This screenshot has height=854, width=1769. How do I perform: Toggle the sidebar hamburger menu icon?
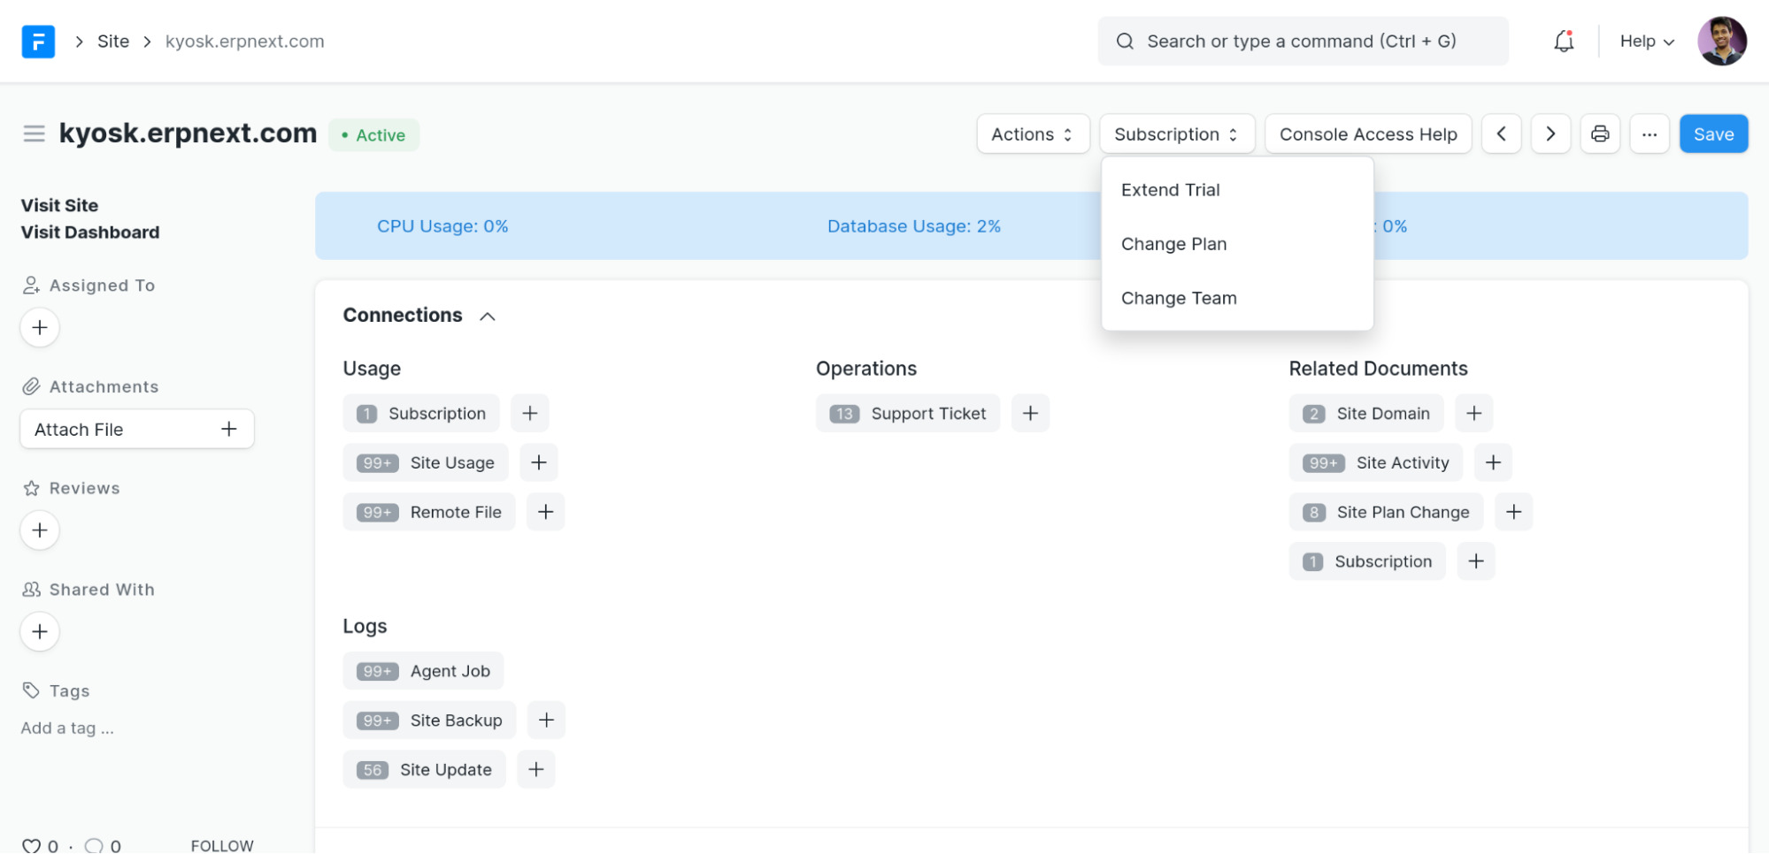click(x=34, y=134)
